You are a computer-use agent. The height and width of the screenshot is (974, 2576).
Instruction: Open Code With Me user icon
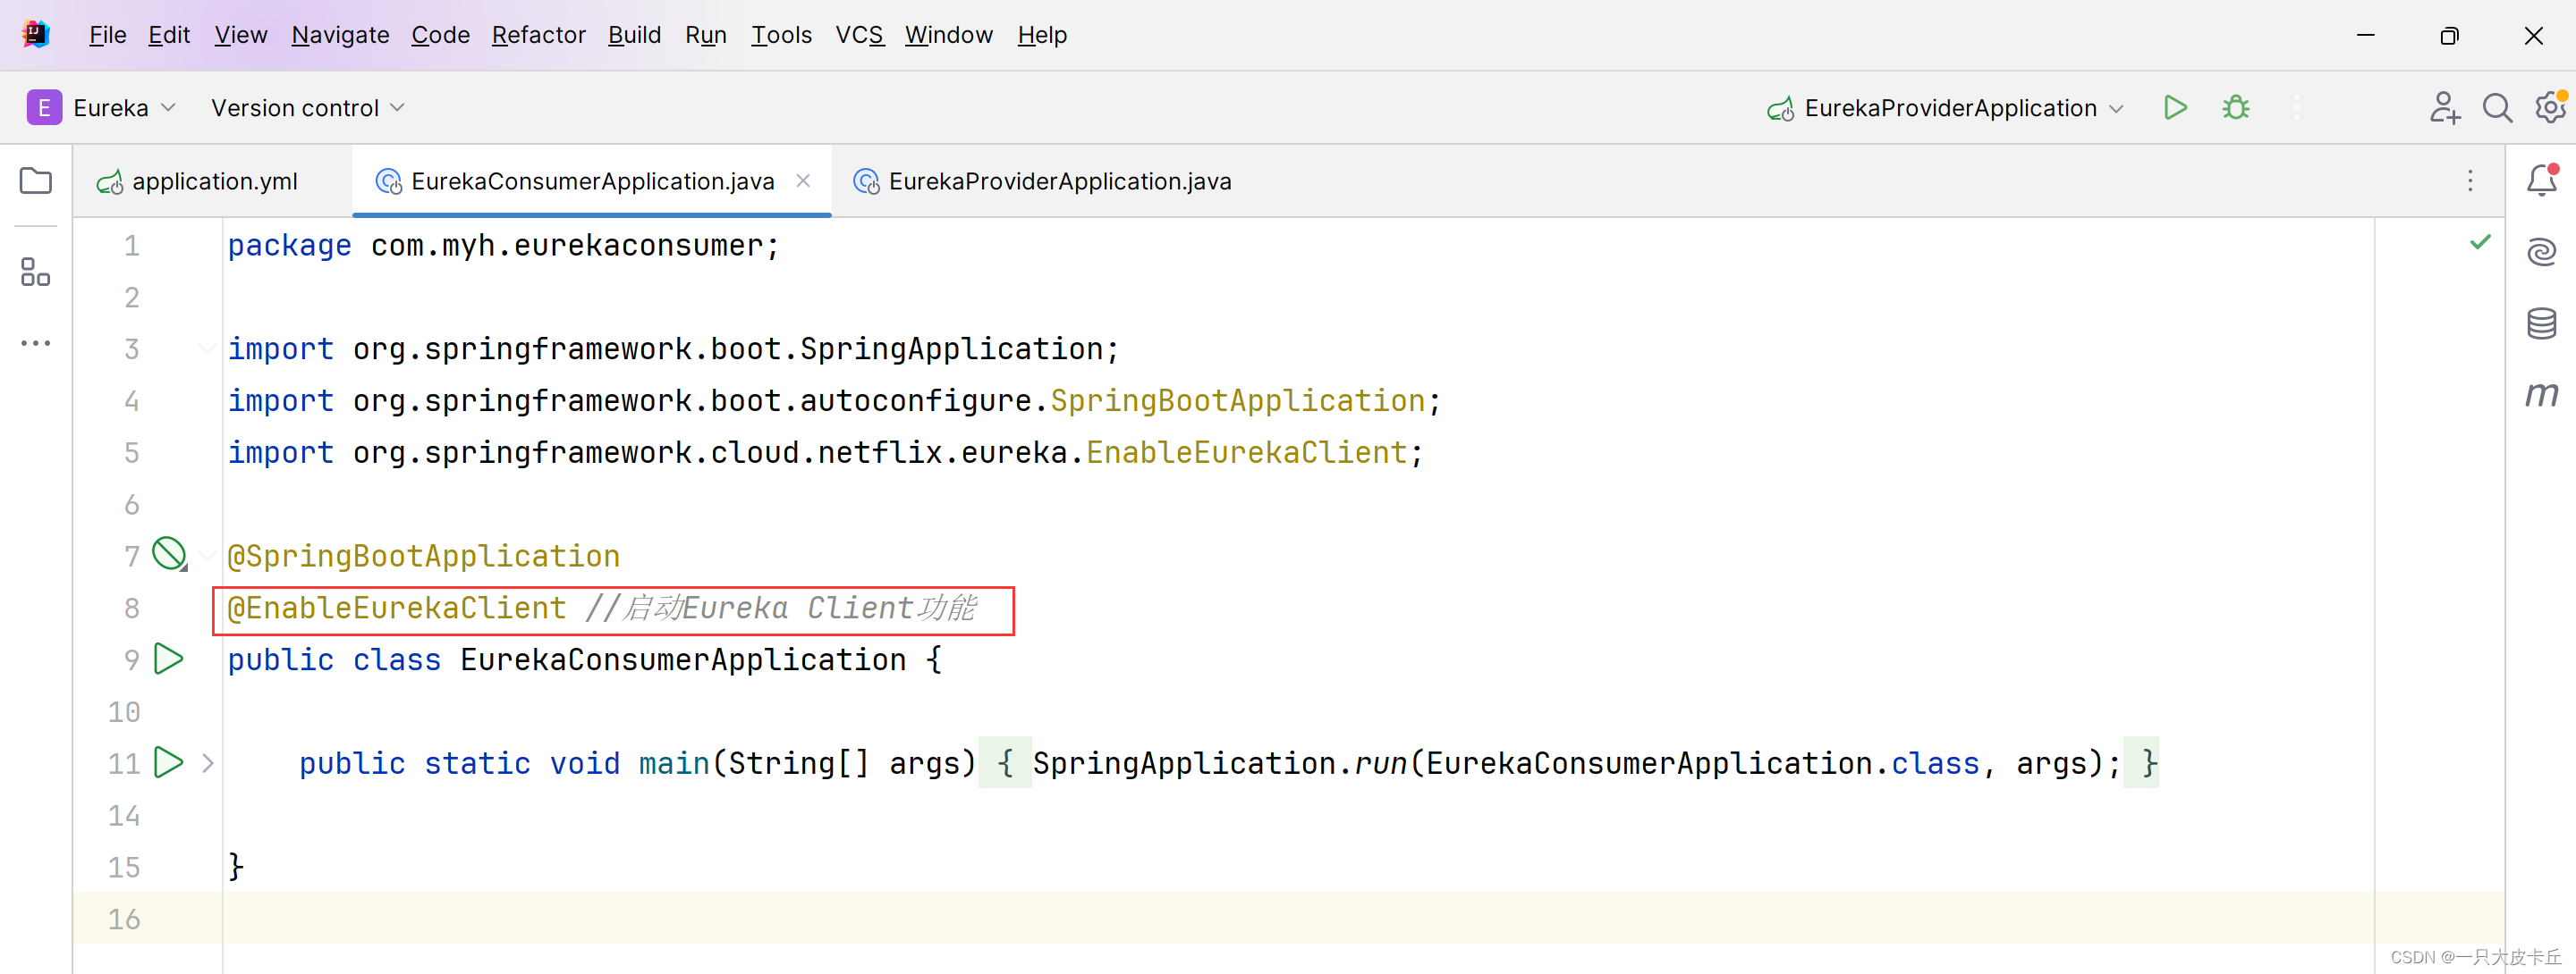pos(2444,108)
